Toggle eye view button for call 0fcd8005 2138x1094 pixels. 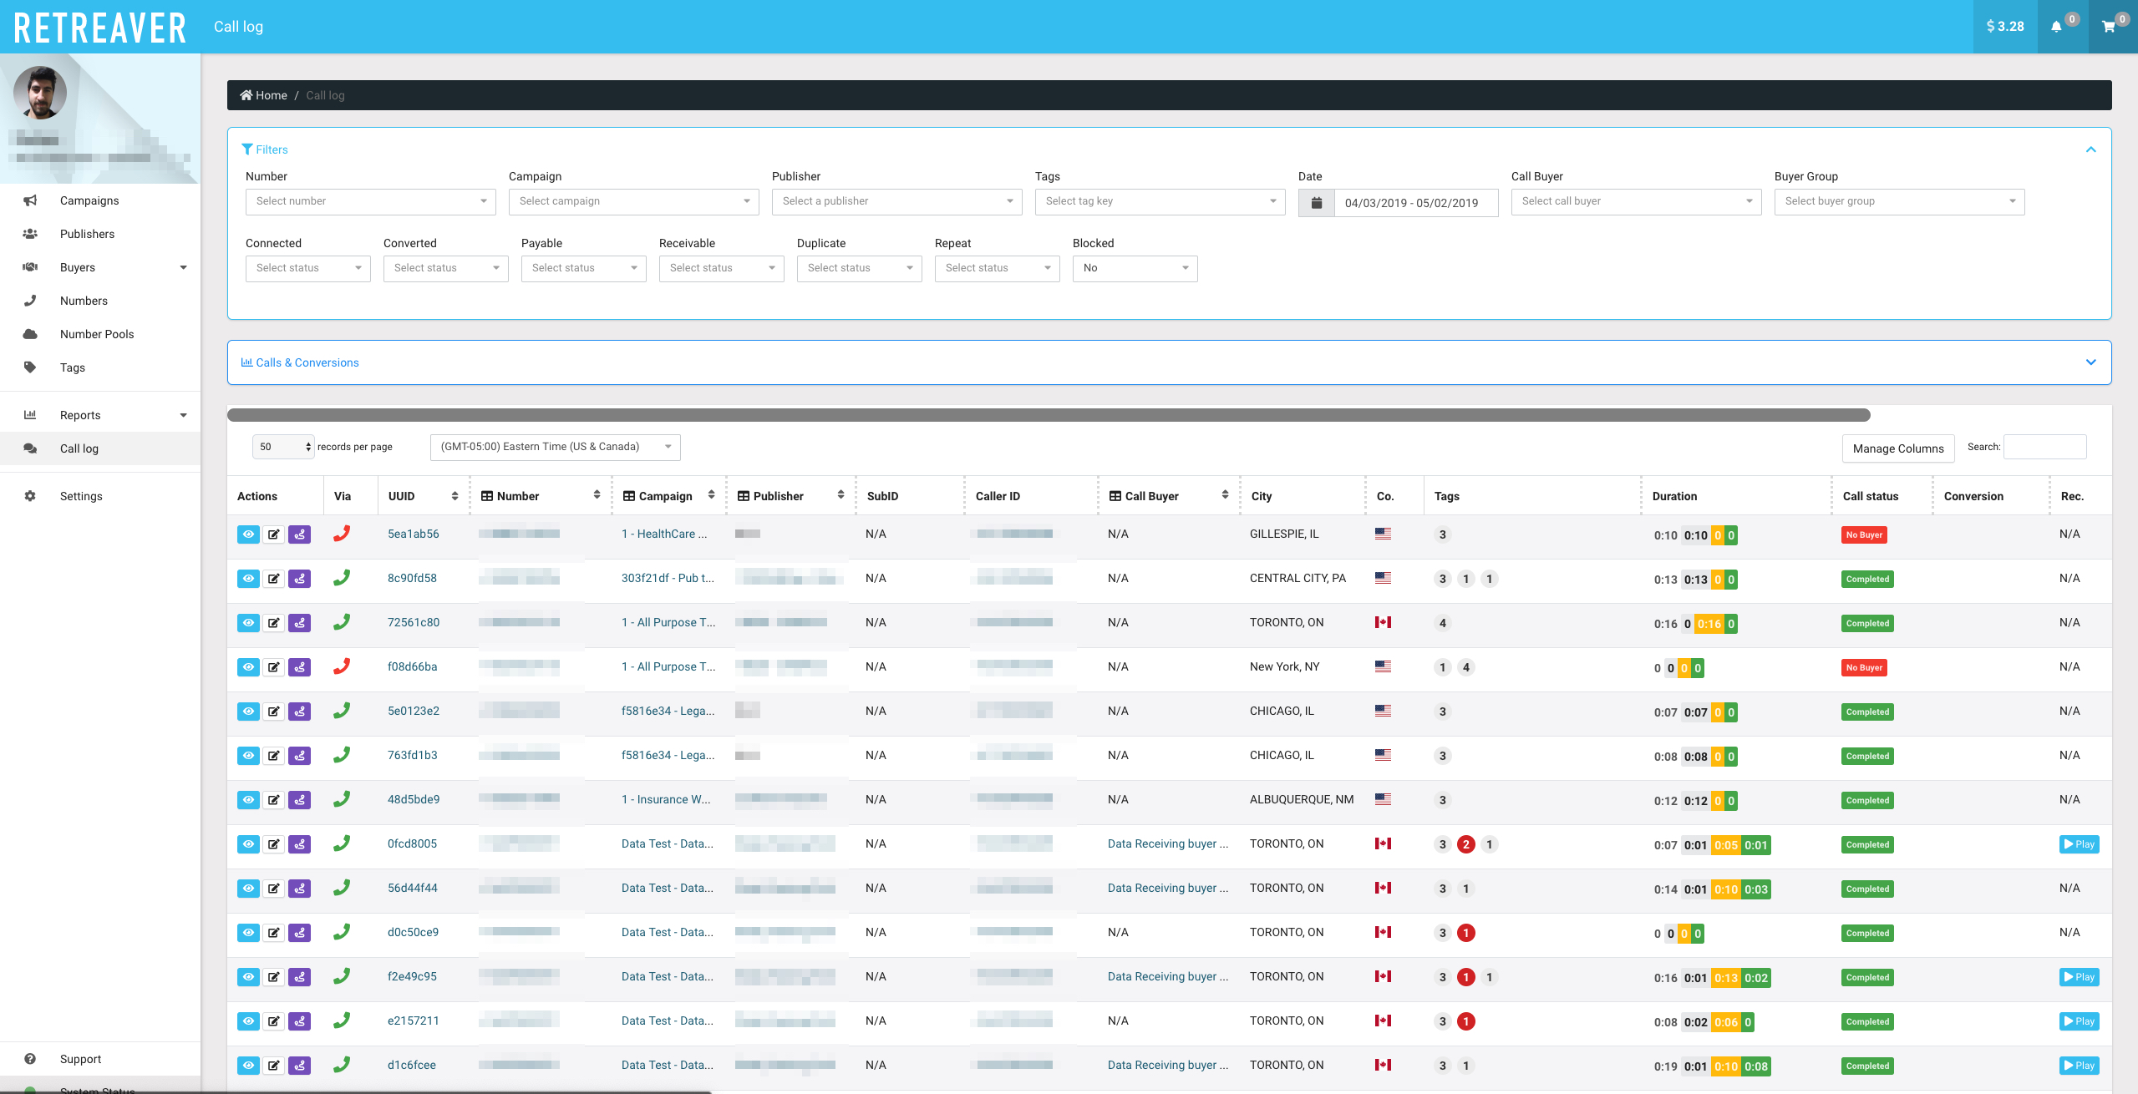248,844
